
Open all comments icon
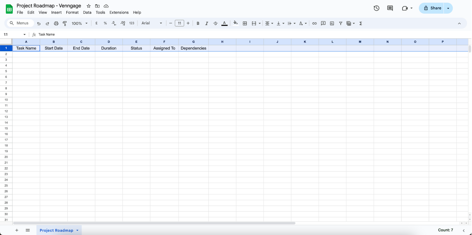390,8
